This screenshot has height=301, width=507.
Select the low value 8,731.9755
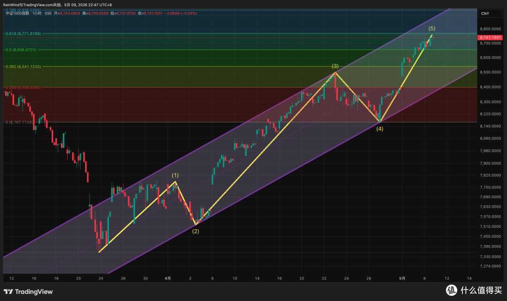[126, 13]
